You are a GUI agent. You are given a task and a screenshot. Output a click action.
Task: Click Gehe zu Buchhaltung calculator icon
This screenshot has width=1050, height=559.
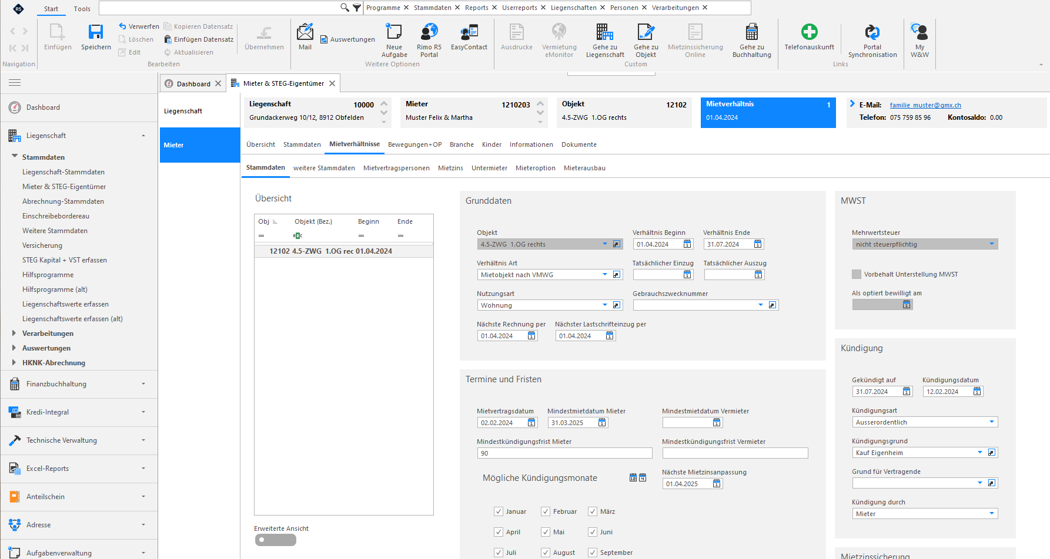(751, 32)
